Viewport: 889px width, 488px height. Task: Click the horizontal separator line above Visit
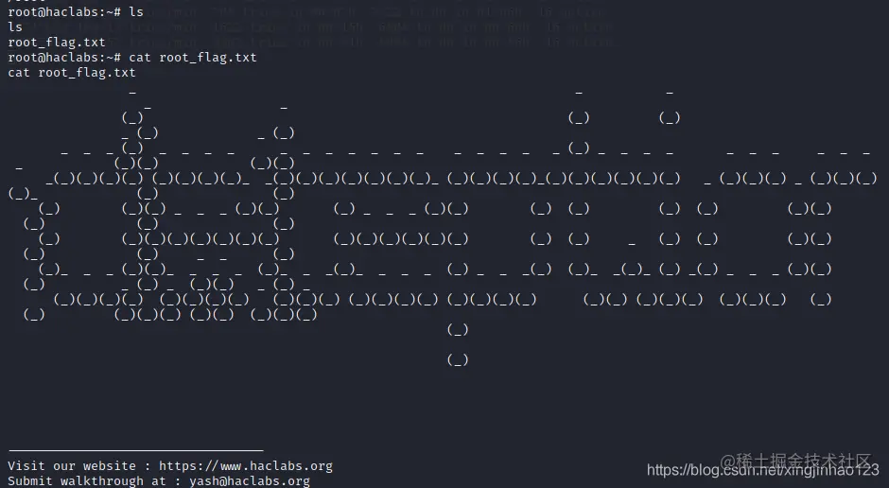tap(135, 451)
